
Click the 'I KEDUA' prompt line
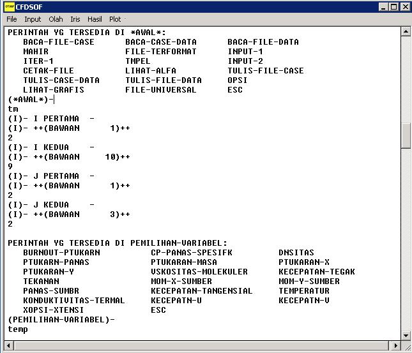(x=51, y=147)
